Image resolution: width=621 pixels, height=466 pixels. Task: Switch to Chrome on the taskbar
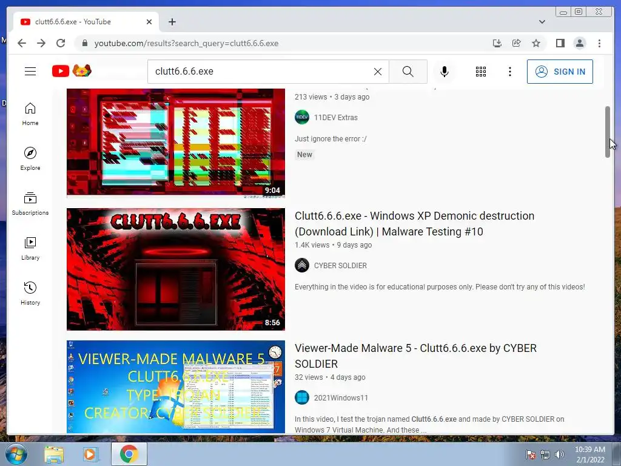click(x=129, y=454)
